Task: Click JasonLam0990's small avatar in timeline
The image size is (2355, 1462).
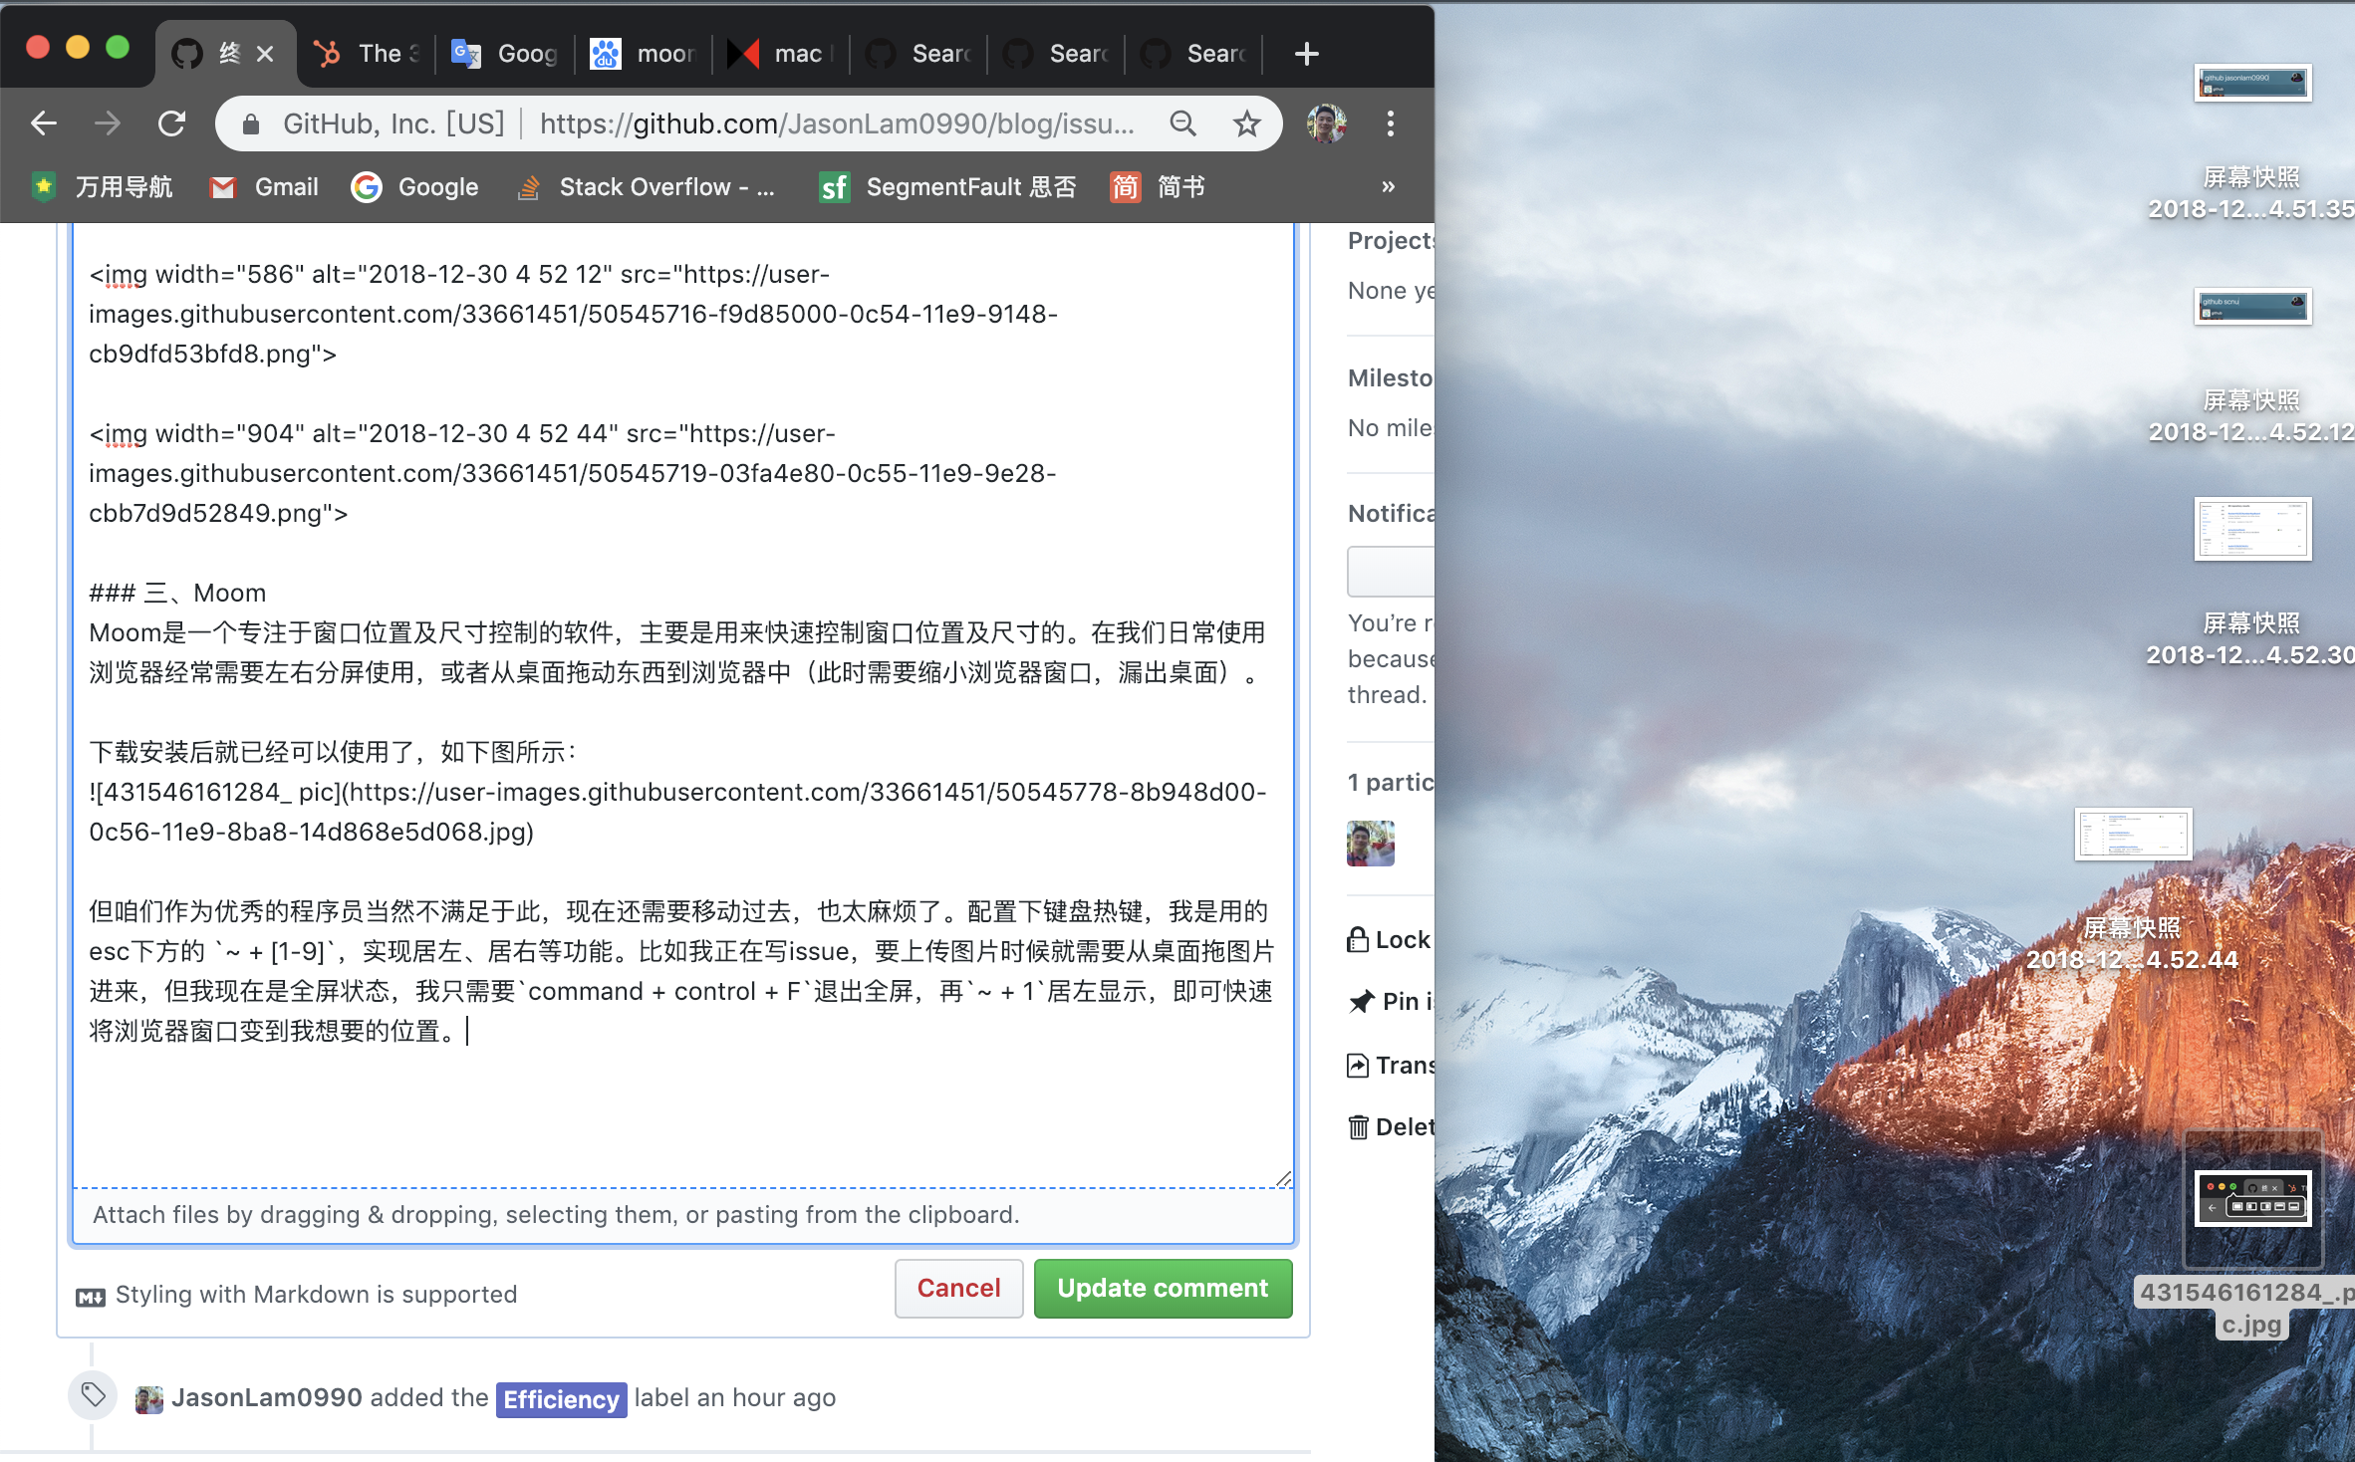Action: coord(149,1399)
